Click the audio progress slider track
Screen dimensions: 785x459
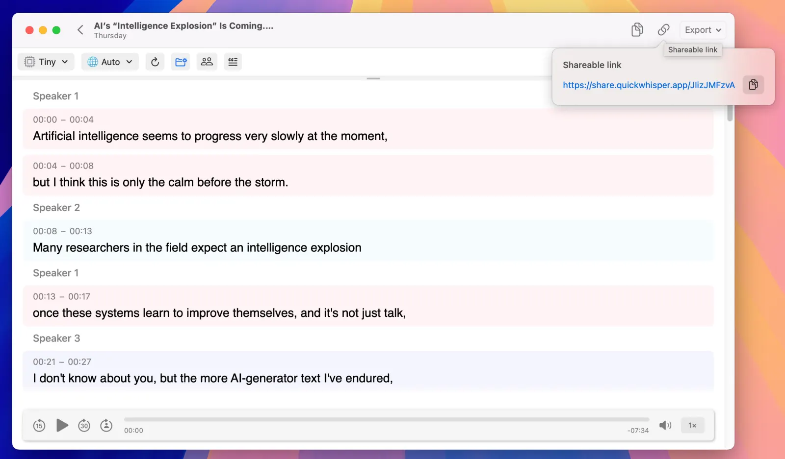pos(387,419)
